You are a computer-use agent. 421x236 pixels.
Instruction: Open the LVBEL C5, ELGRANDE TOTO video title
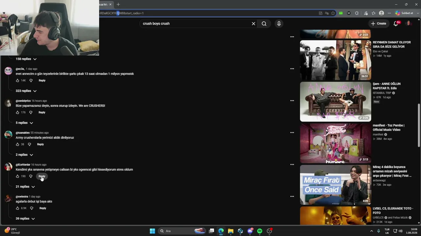393,211
